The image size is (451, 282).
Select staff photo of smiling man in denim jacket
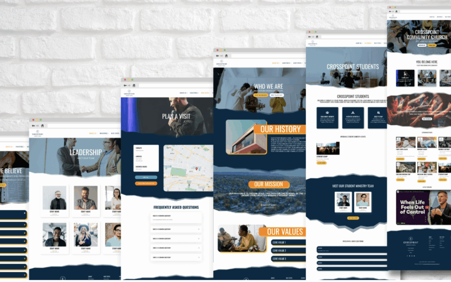[54, 234]
